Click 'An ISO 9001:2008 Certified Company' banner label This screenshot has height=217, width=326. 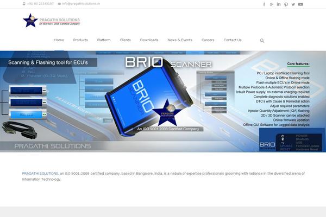pyautogui.click(x=168, y=129)
